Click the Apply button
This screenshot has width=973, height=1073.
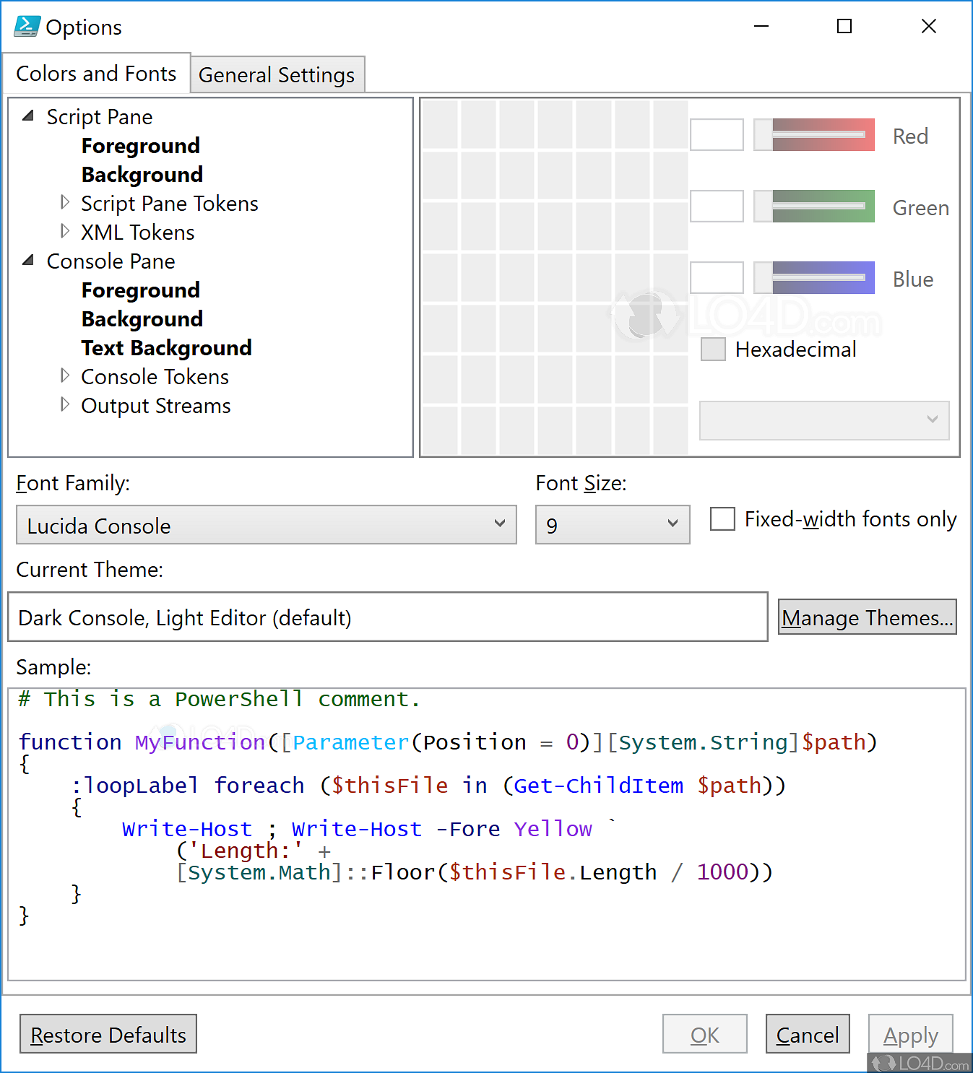point(911,1034)
